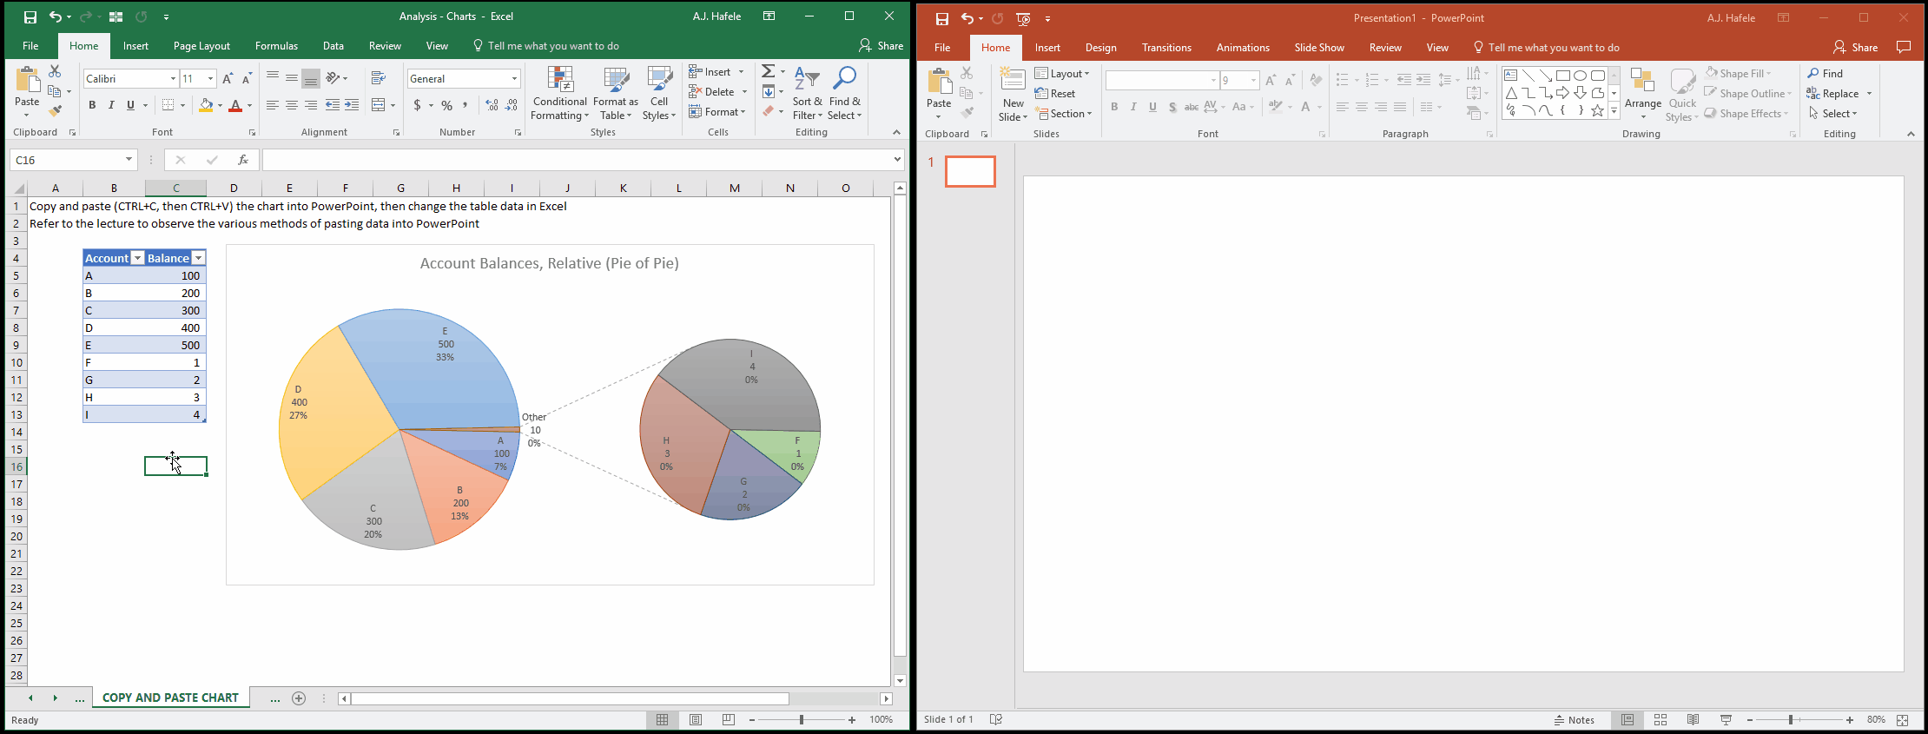Apply Percent Style in Excel
The height and width of the screenshot is (734, 1928).
pyautogui.click(x=446, y=105)
